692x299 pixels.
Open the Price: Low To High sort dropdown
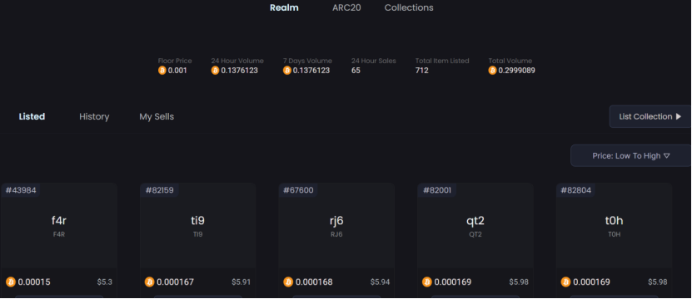click(x=630, y=155)
